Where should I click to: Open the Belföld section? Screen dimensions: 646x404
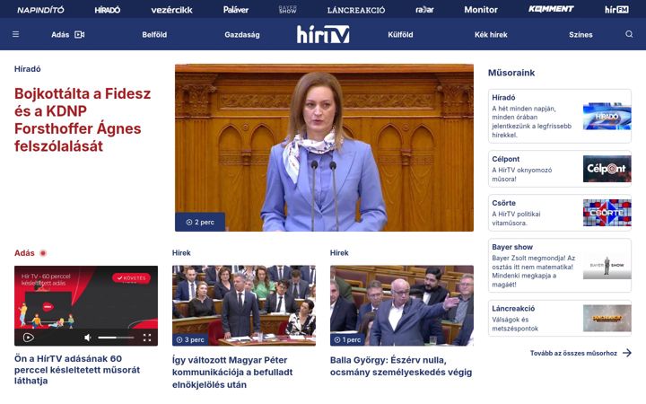[154, 35]
